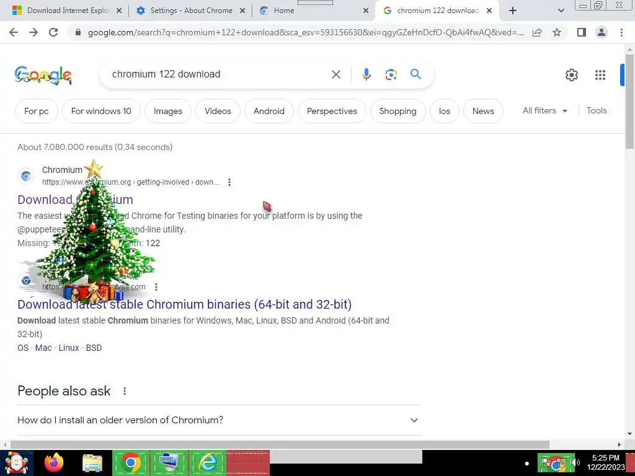Open the taskbar clock showing 5:25 PM
Screen dimensions: 635x476
pyautogui.click(x=605, y=462)
